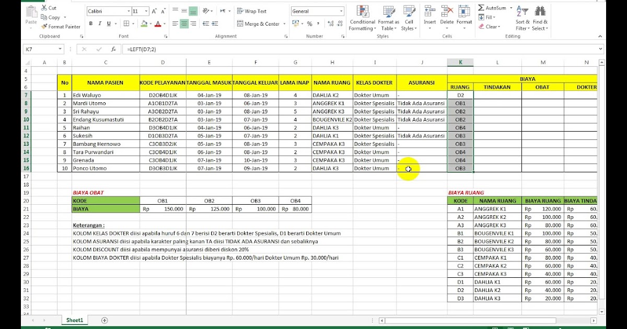Click Increase Indent icon
This screenshot has height=329, width=627.
[215, 23]
